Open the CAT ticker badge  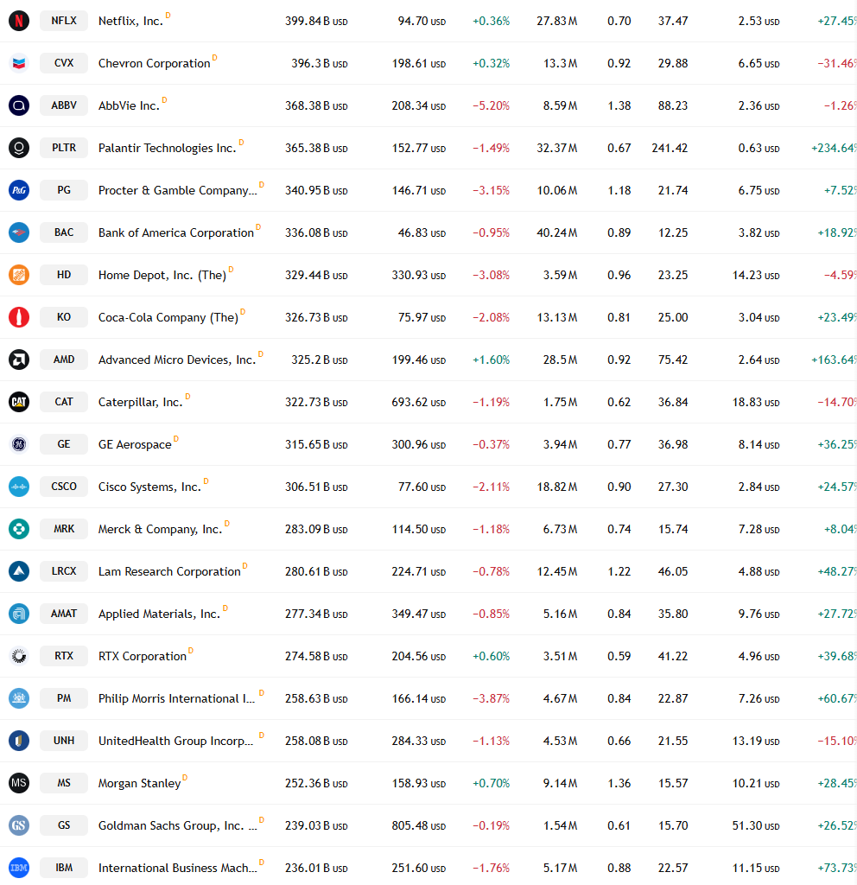pos(64,402)
